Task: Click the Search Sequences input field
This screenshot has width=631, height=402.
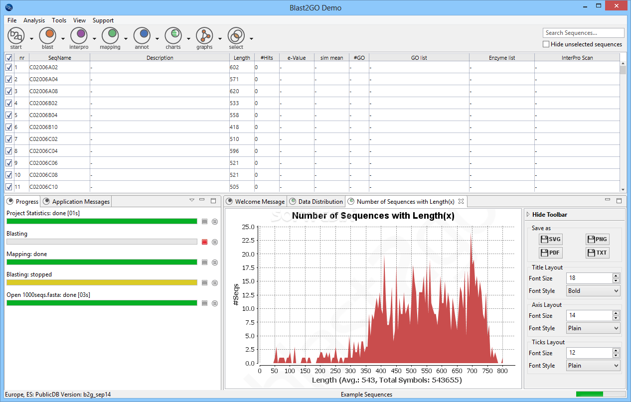Action: point(583,33)
